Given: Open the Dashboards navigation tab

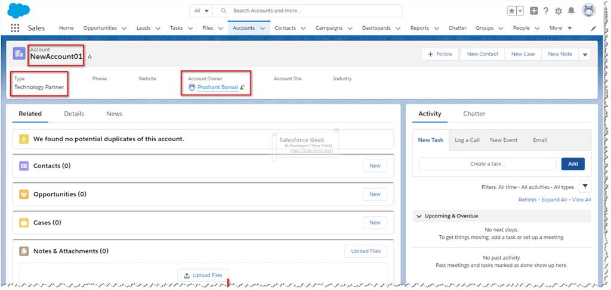Looking at the screenshot, I should pyautogui.click(x=376, y=28).
